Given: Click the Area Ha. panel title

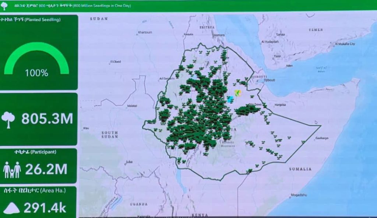Looking at the screenshot, I should click(x=35, y=191).
